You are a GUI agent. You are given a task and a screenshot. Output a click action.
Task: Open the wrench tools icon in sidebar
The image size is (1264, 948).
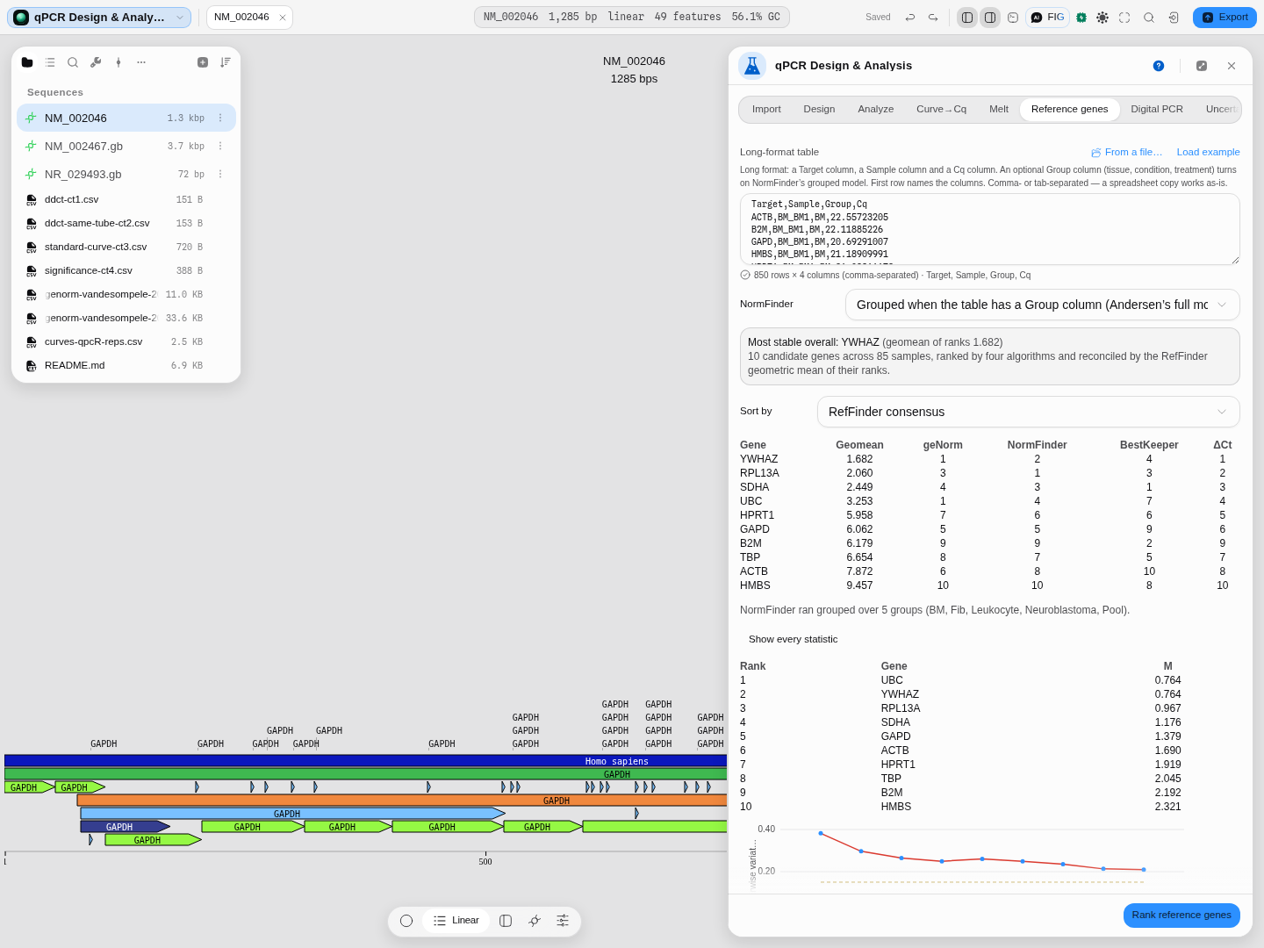(x=96, y=62)
